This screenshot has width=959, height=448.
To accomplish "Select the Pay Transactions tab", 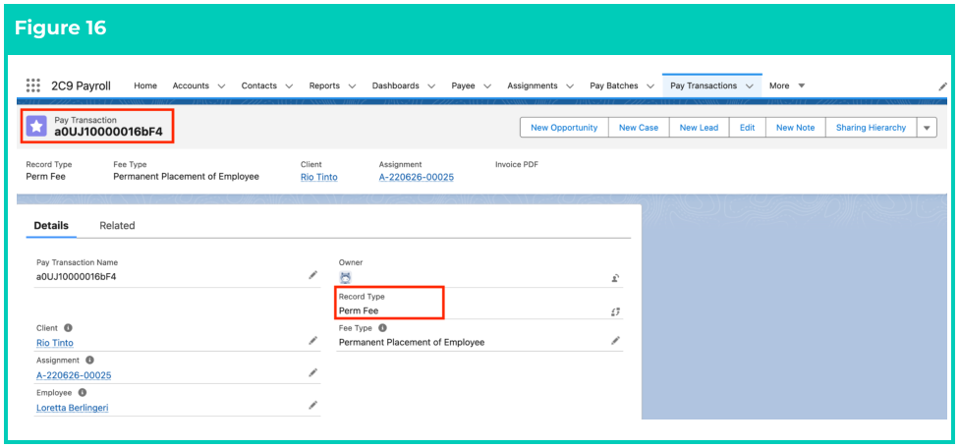I will (x=704, y=85).
